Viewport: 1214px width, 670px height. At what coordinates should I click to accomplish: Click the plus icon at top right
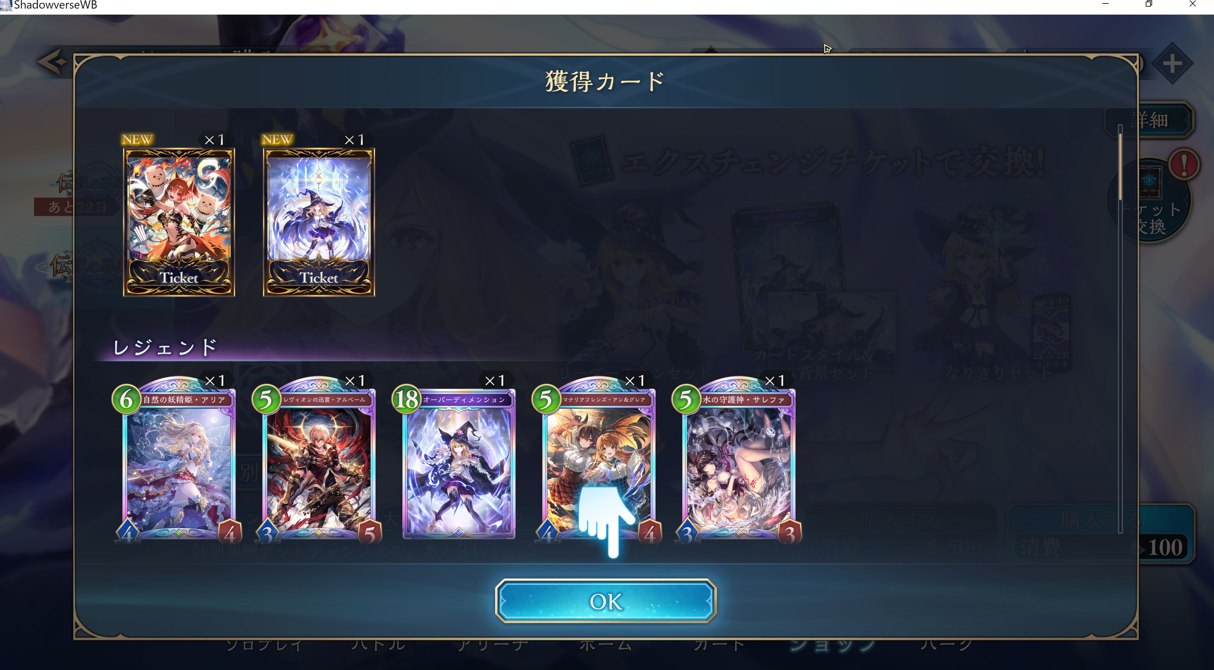(1171, 63)
